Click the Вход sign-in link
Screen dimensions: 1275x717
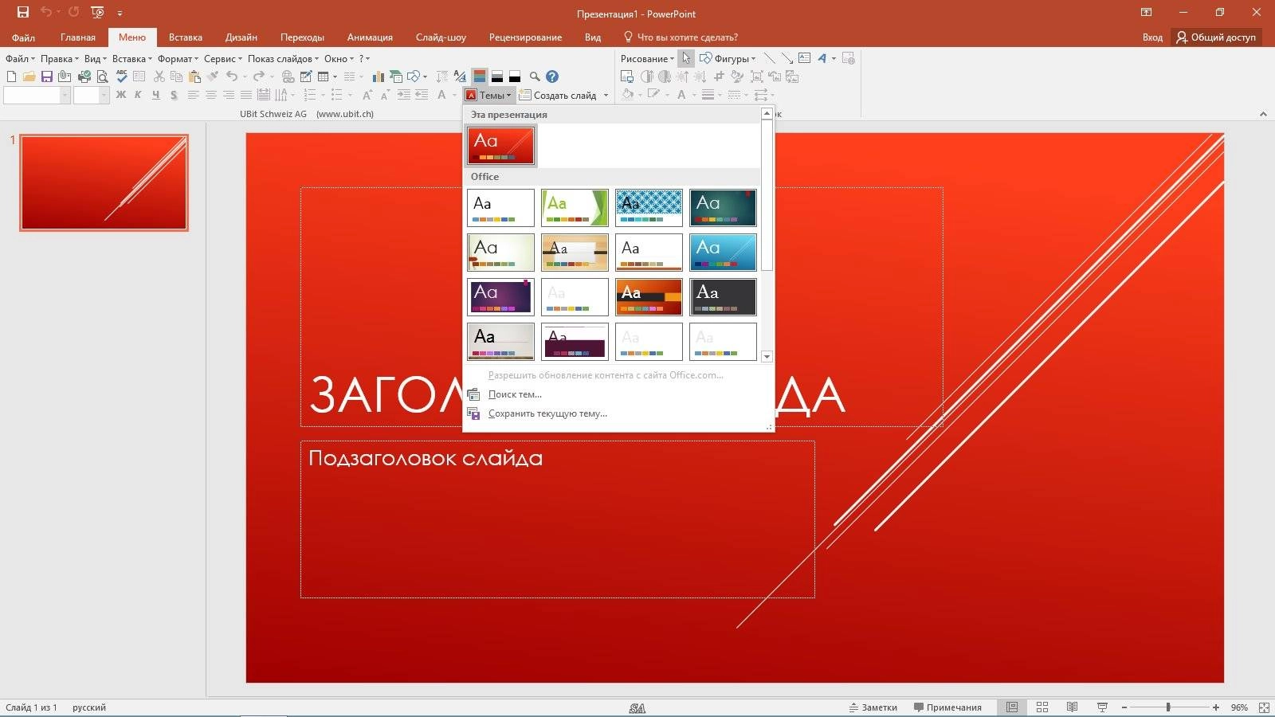(1152, 37)
